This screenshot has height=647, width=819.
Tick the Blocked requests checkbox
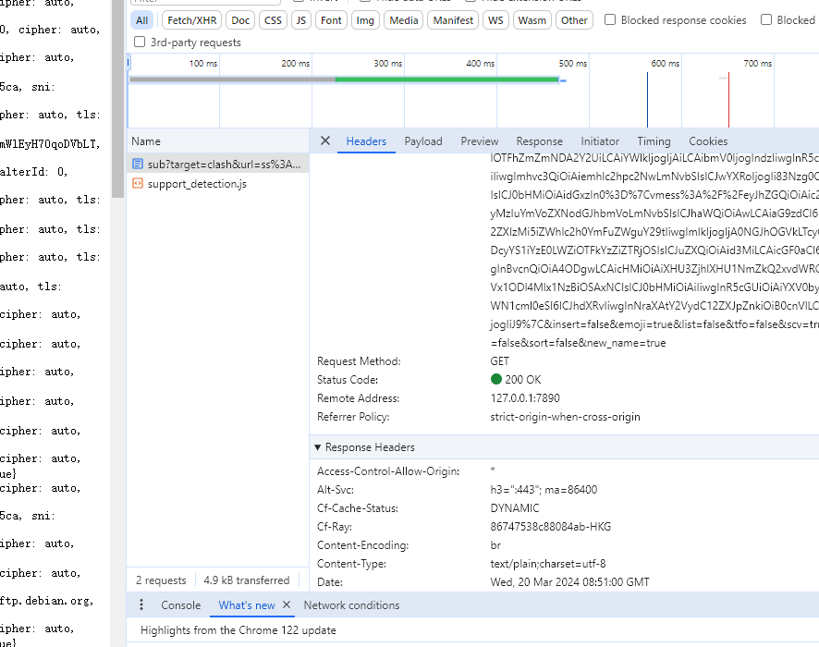pos(765,19)
